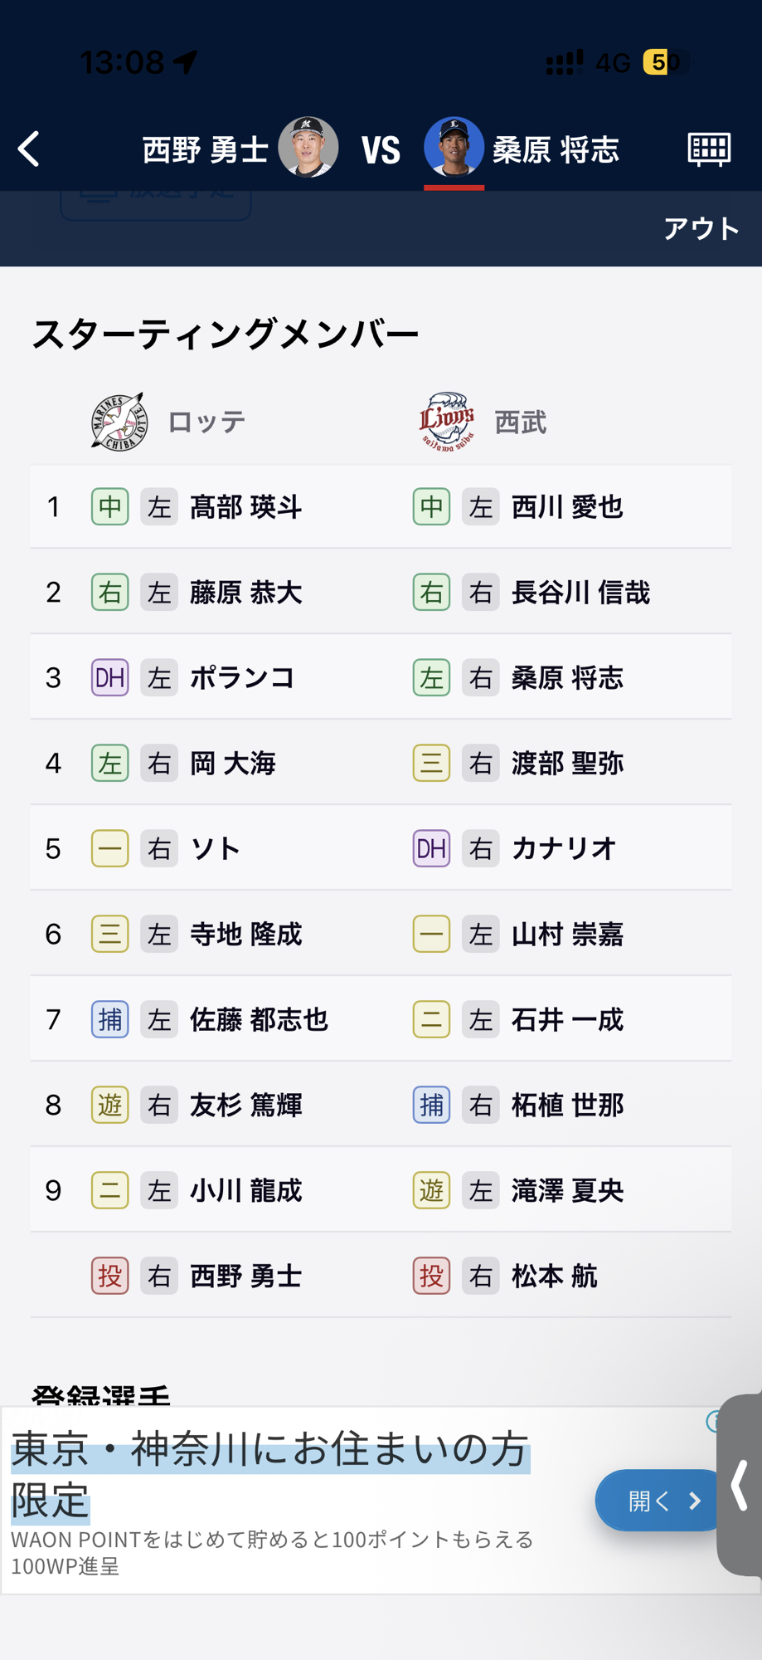This screenshot has width=762, height=1660.
Task: Open player 渡部 聖弥 in Seibu lineup
Action: pos(567,764)
